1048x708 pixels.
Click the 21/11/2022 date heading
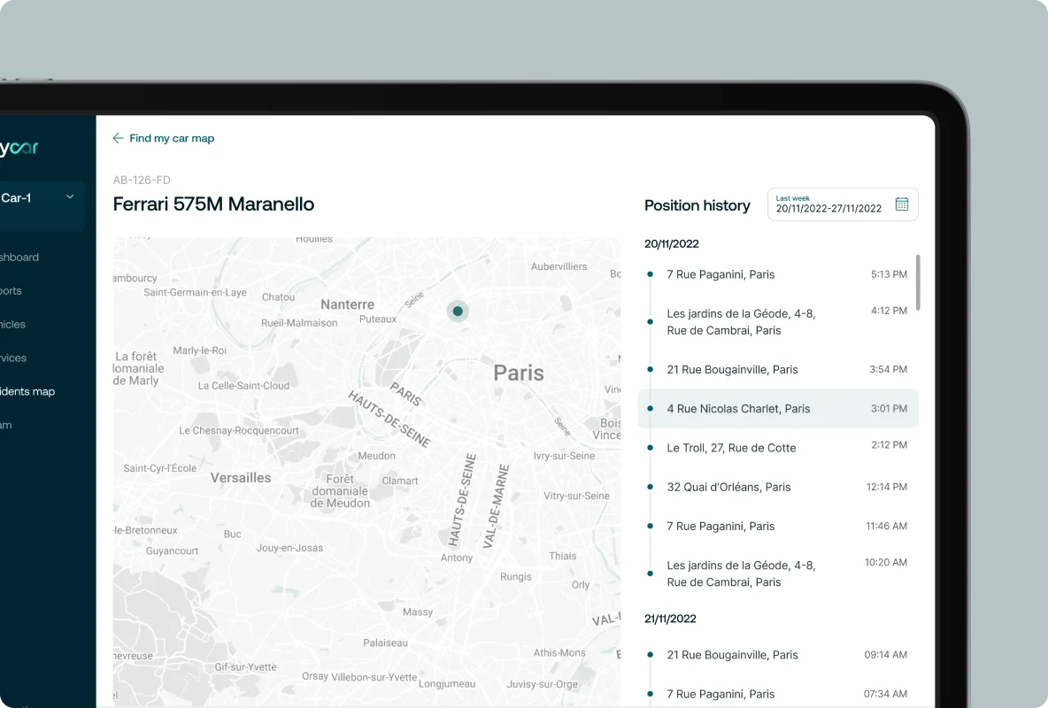coord(670,619)
